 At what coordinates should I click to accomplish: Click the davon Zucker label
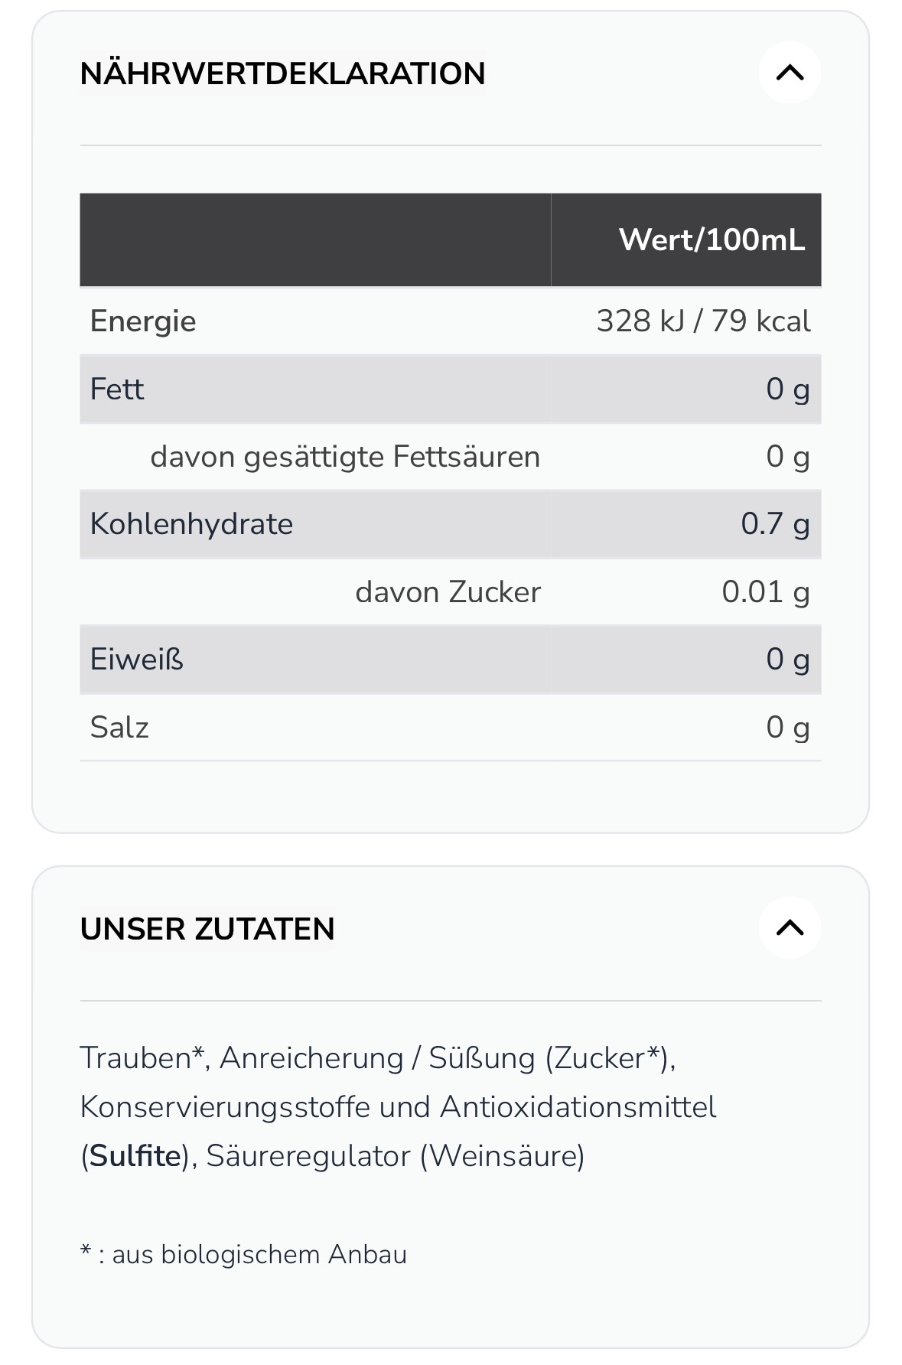pos(448,592)
